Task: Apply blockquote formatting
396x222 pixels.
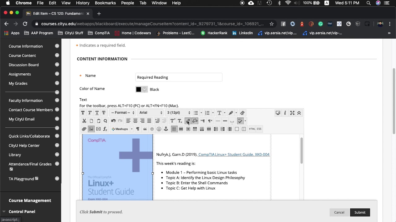Action: tap(145, 129)
